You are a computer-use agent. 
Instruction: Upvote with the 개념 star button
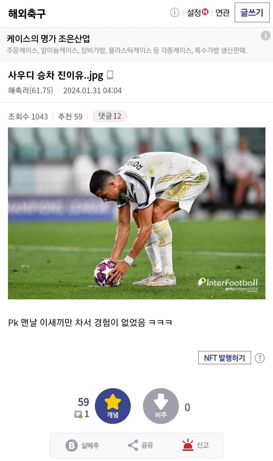click(113, 406)
